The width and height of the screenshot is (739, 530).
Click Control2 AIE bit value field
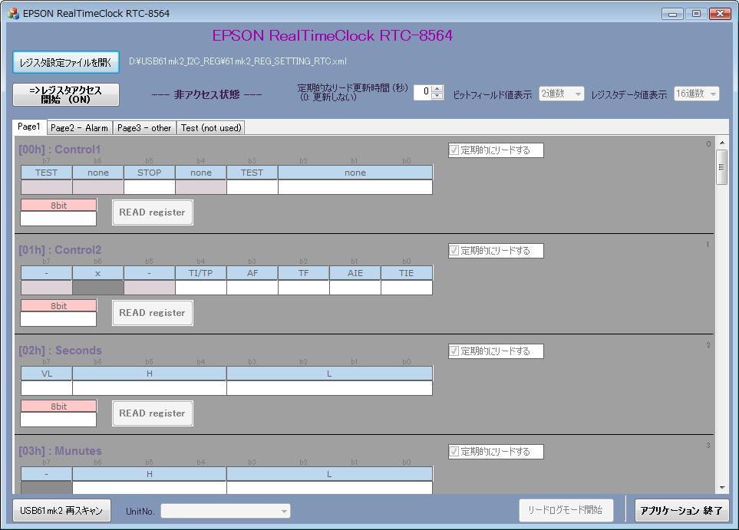355,288
